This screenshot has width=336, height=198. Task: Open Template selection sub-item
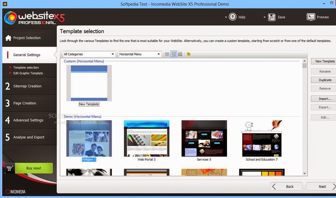click(26, 67)
